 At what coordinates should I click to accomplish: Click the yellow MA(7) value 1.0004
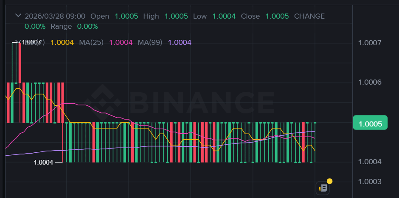tap(62, 42)
